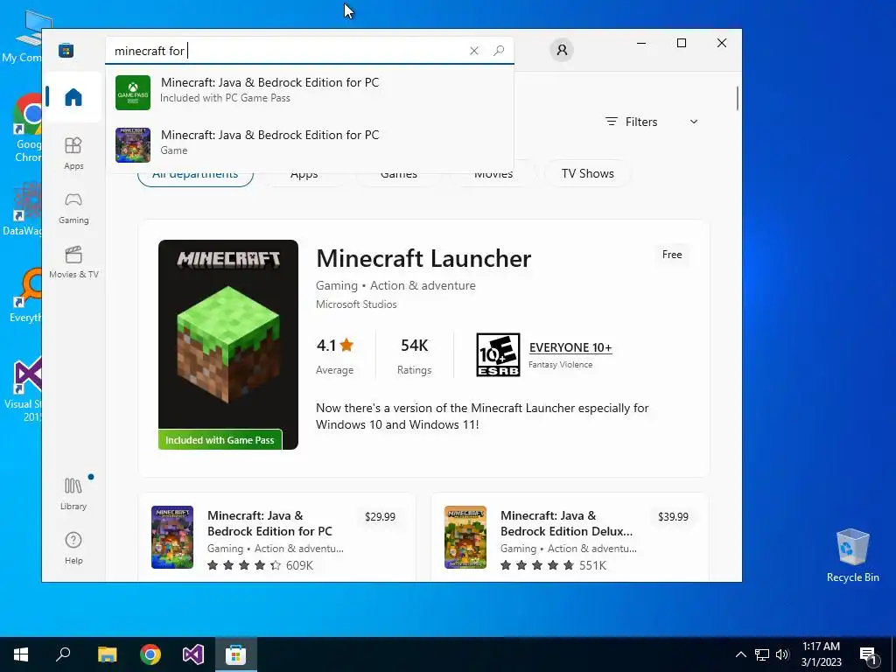Click the volume speaker icon in tray
The height and width of the screenshot is (672, 896).
coord(782,654)
